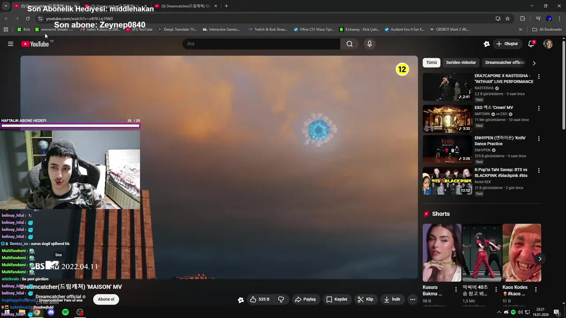Select the Seriden videolar chip

461,62
